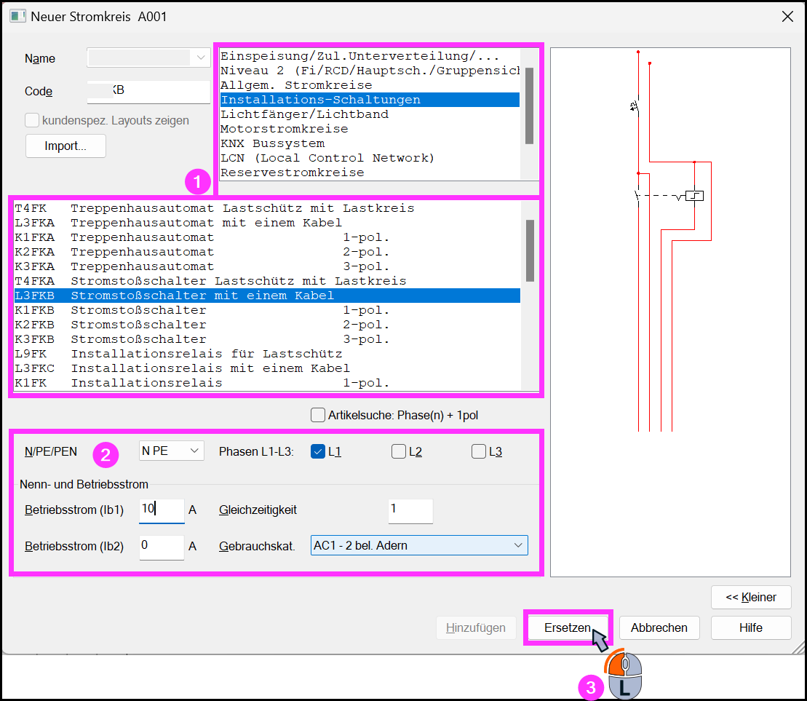Enable the L2 phase checkbox
This screenshot has height=701, width=807.
coord(398,451)
